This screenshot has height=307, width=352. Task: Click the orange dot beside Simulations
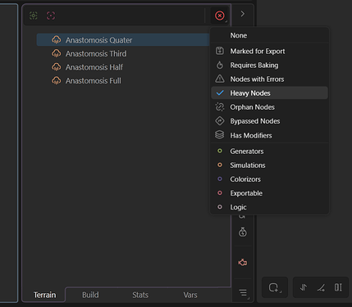pyautogui.click(x=220, y=165)
